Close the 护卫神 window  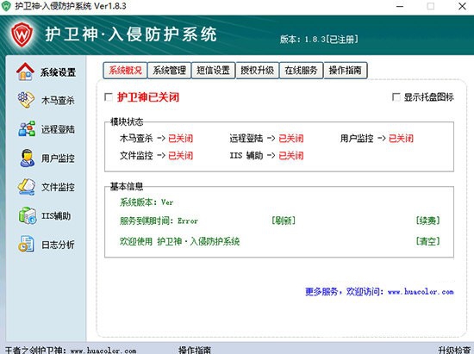pyautogui.click(x=462, y=6)
